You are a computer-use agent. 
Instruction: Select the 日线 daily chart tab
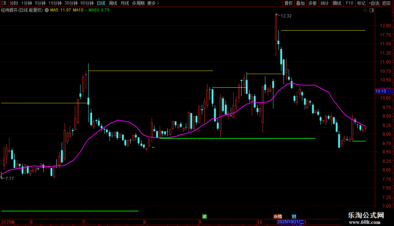[x=101, y=3]
